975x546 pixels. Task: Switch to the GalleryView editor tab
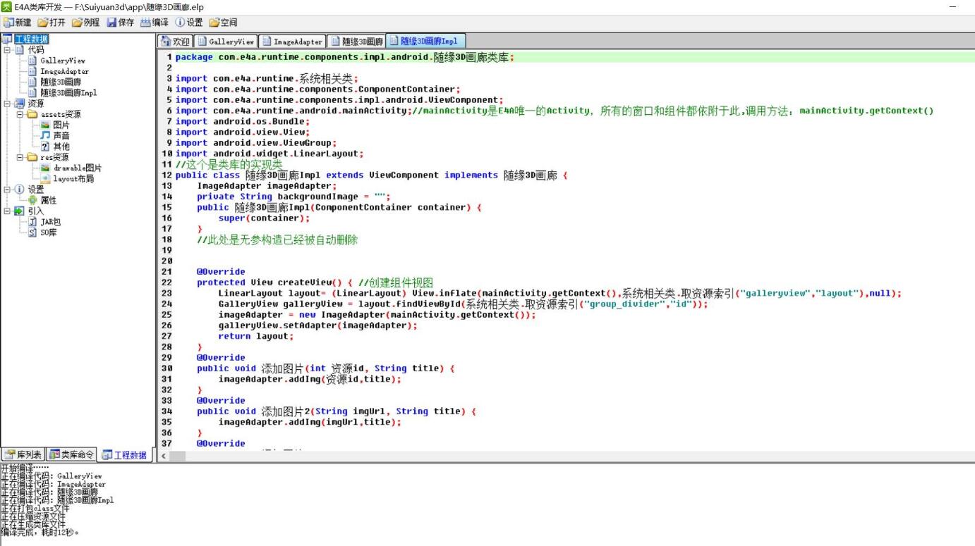tap(226, 42)
